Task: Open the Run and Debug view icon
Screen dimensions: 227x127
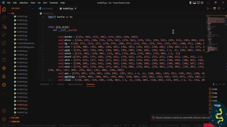Action: pyautogui.click(x=4, y=35)
